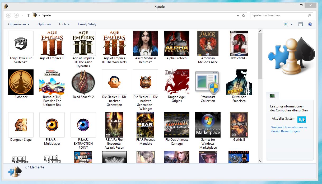
Task: Toggle the preview pane button
Action: (x=300, y=24)
